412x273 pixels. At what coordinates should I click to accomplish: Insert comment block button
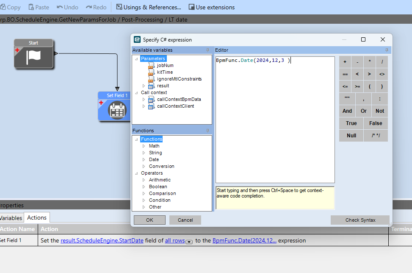tap(376, 136)
